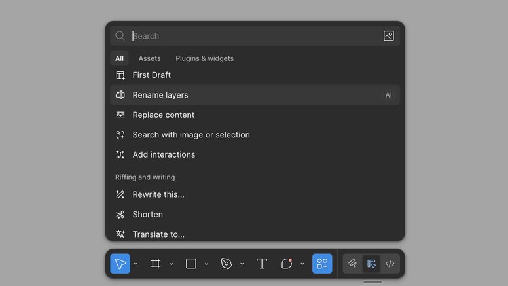
Task: Select the Comment tool
Action: (287, 264)
